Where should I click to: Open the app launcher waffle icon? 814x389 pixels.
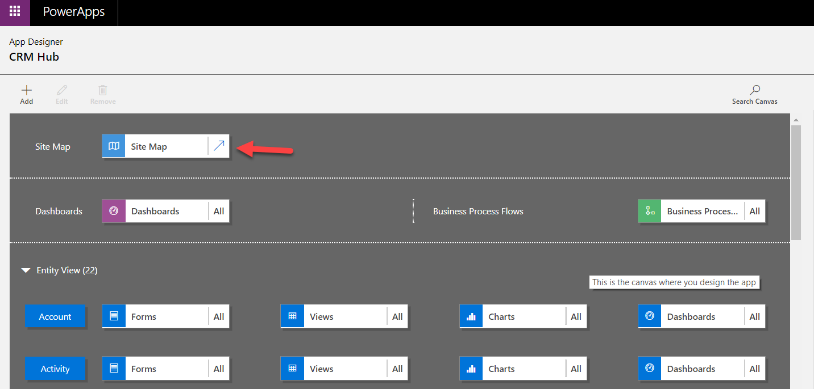tap(15, 11)
